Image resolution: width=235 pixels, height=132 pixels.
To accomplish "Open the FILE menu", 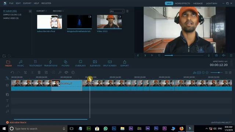I will [x=11, y=3].
